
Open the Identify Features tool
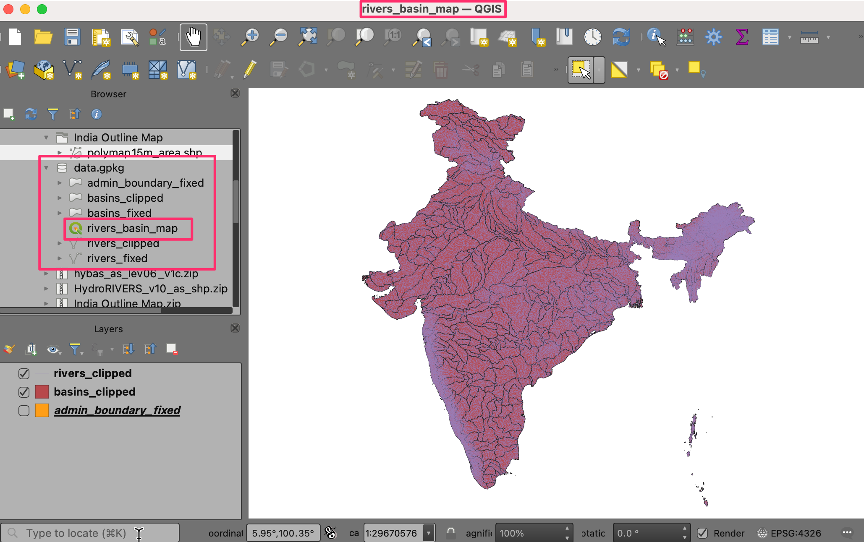point(656,37)
